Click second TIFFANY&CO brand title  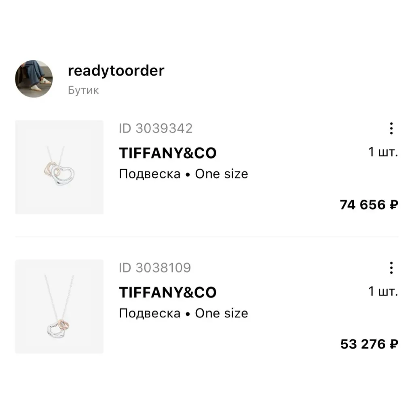coord(167,293)
